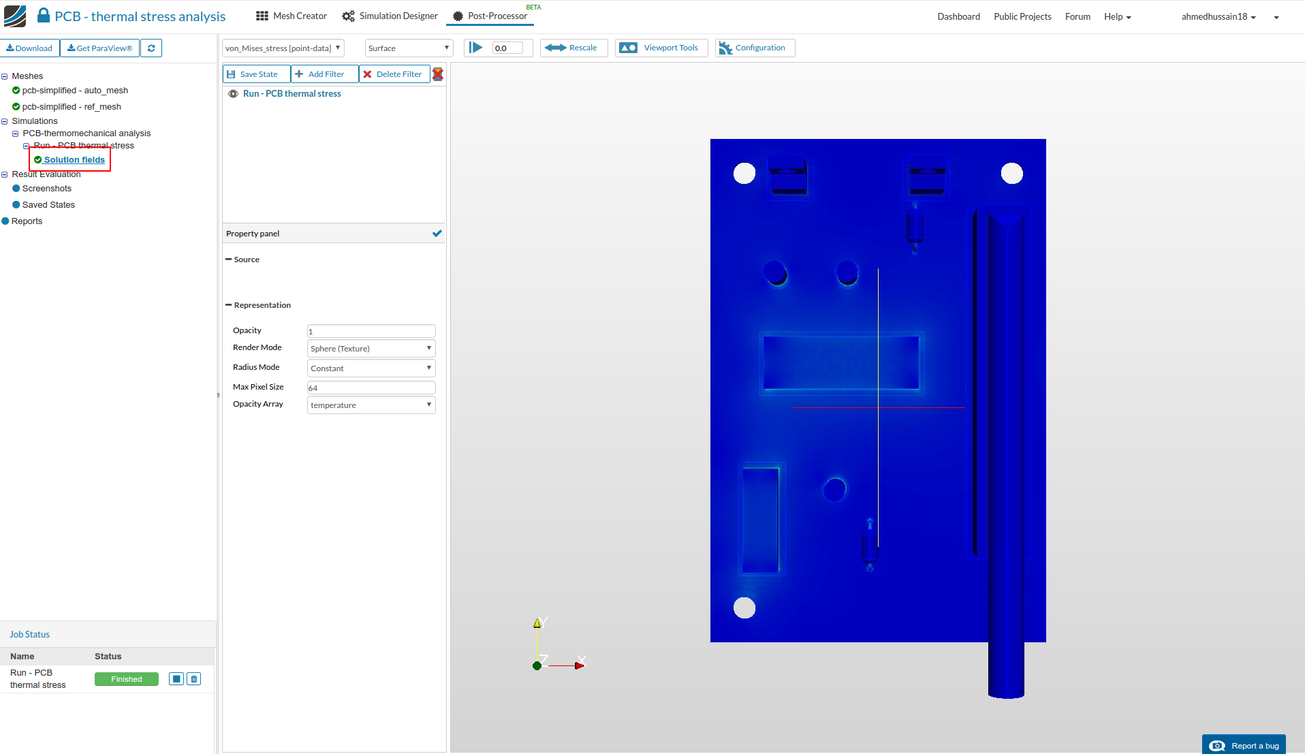Click the time value input field
The image size is (1305, 754).
tap(507, 48)
